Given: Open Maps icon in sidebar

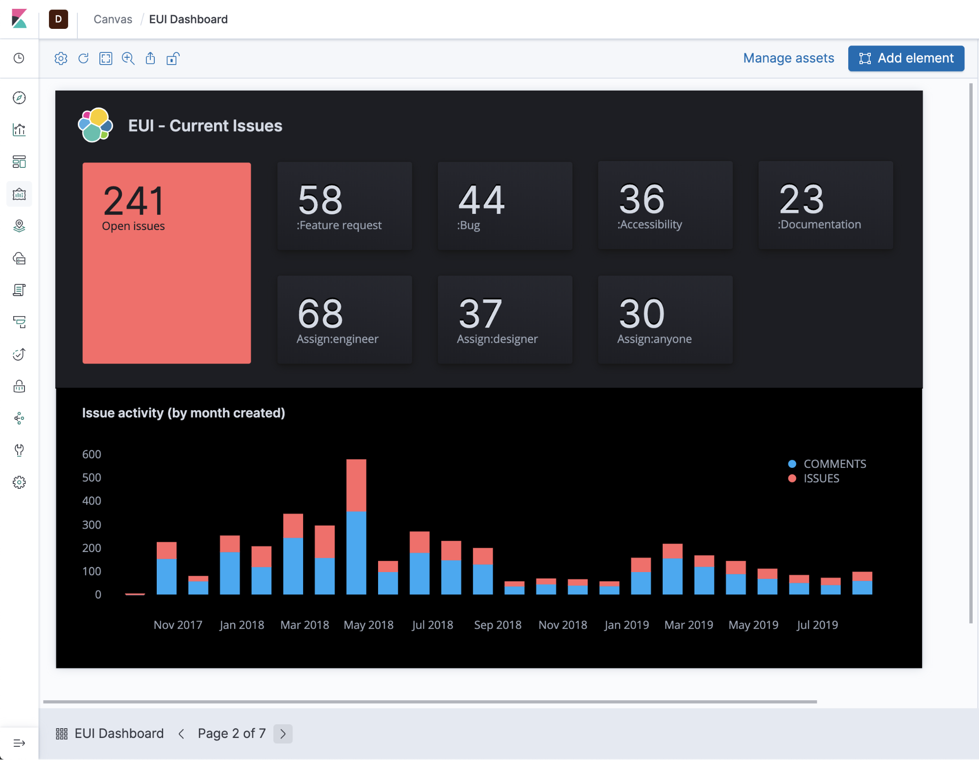Looking at the screenshot, I should 19,226.
